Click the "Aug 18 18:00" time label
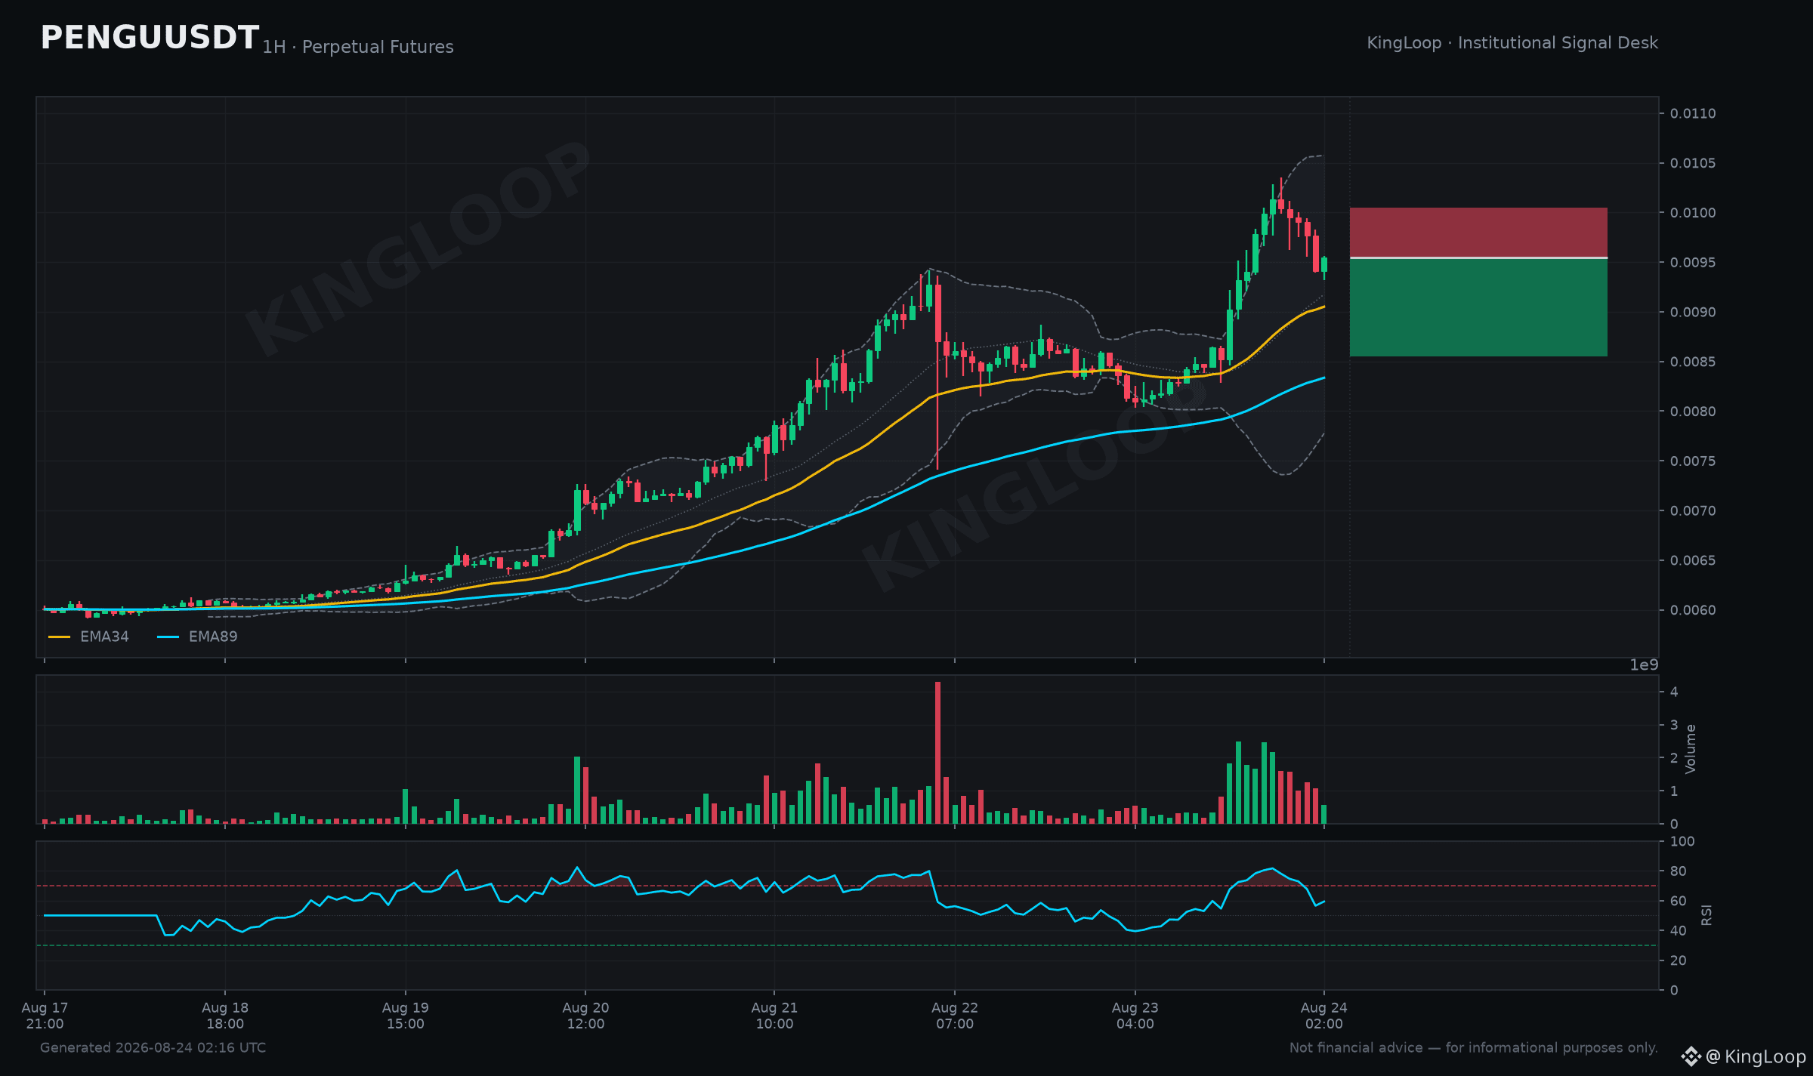This screenshot has height=1076, width=1813. click(x=225, y=1016)
